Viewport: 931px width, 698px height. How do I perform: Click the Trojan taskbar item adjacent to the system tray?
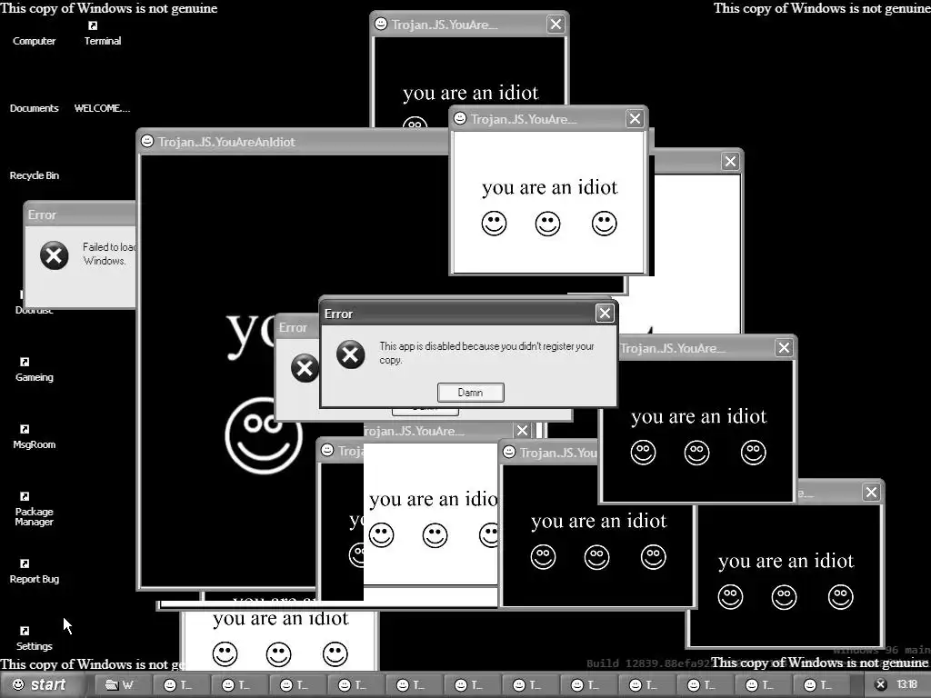pos(821,685)
